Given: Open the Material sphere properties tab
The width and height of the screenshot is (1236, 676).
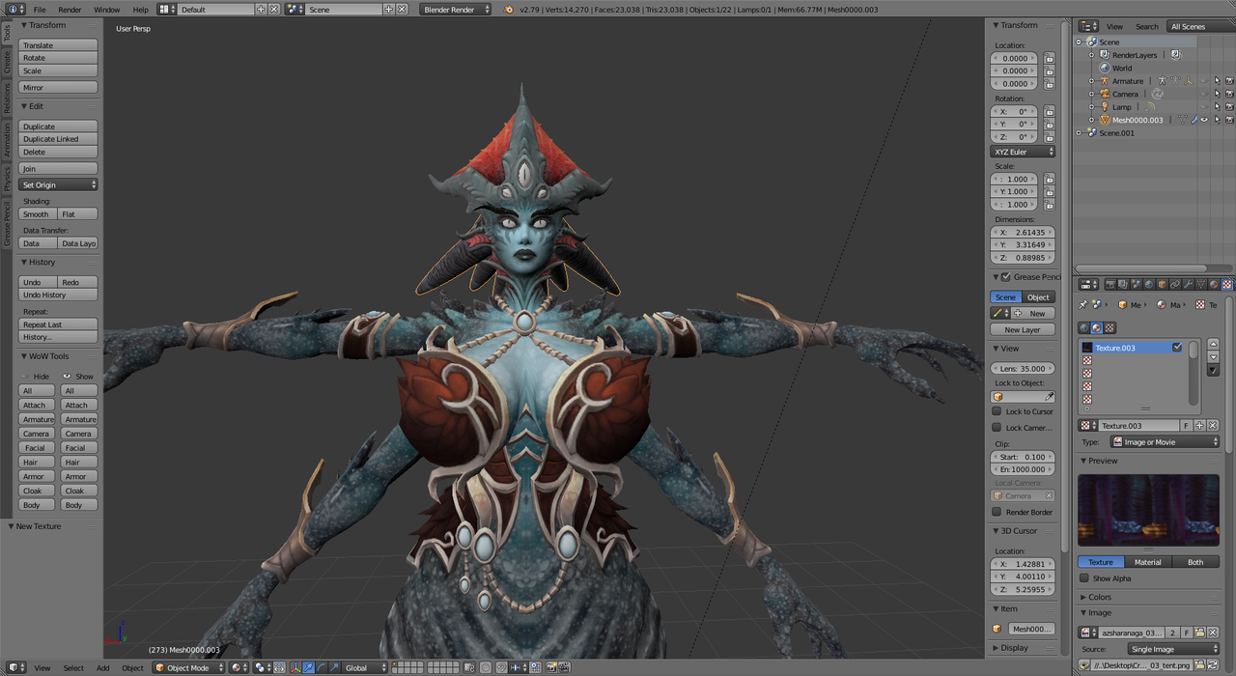Looking at the screenshot, I should click(x=1214, y=284).
